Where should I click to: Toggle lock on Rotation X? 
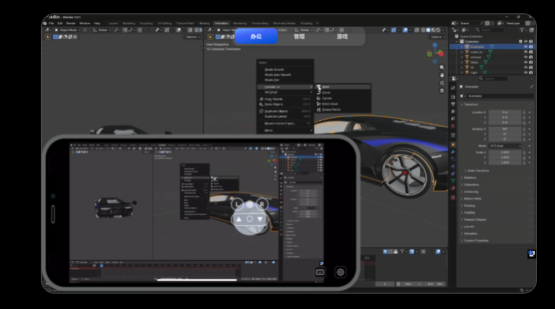pos(524,129)
